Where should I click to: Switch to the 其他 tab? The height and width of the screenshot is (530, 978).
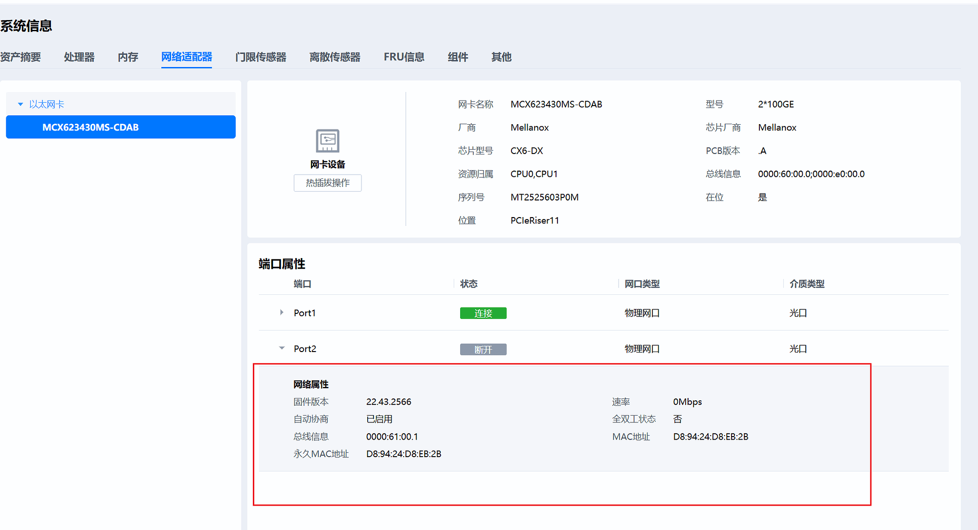tap(501, 57)
